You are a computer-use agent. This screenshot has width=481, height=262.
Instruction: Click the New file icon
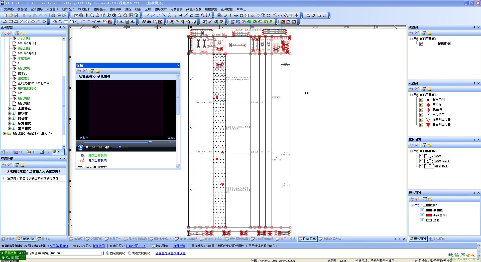pyautogui.click(x=5, y=15)
